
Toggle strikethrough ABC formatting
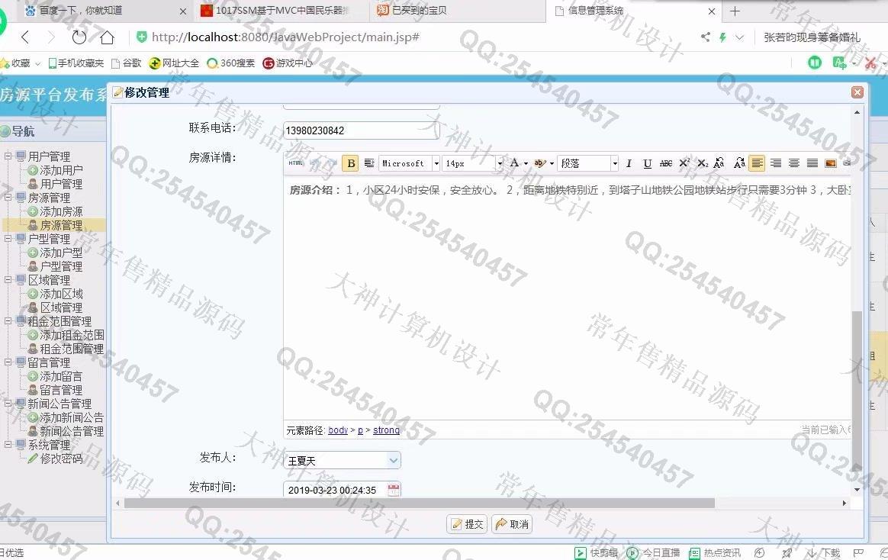tap(666, 163)
